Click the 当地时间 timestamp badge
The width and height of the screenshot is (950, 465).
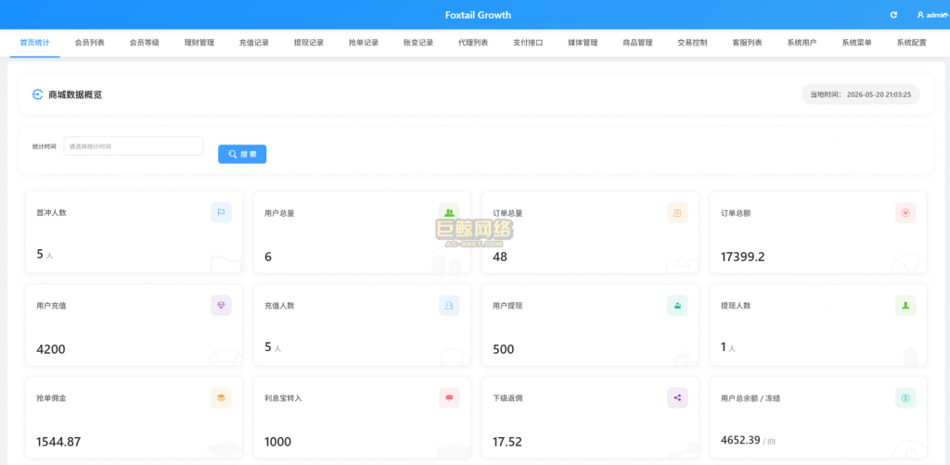(860, 94)
